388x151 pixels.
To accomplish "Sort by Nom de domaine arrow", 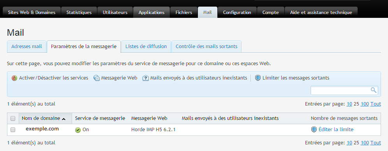I will coord(63,119).
